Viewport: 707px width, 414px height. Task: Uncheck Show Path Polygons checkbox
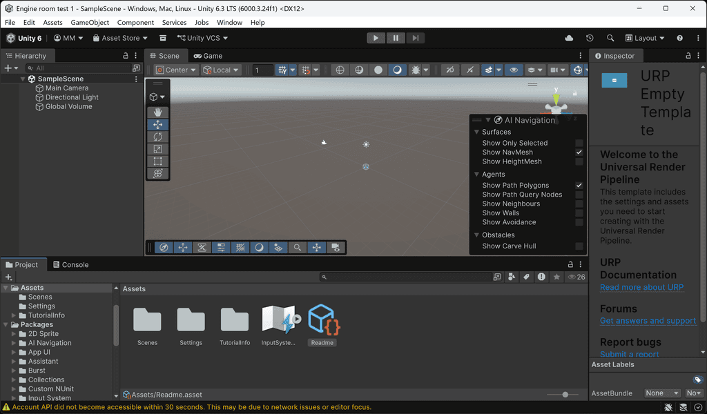coord(579,185)
